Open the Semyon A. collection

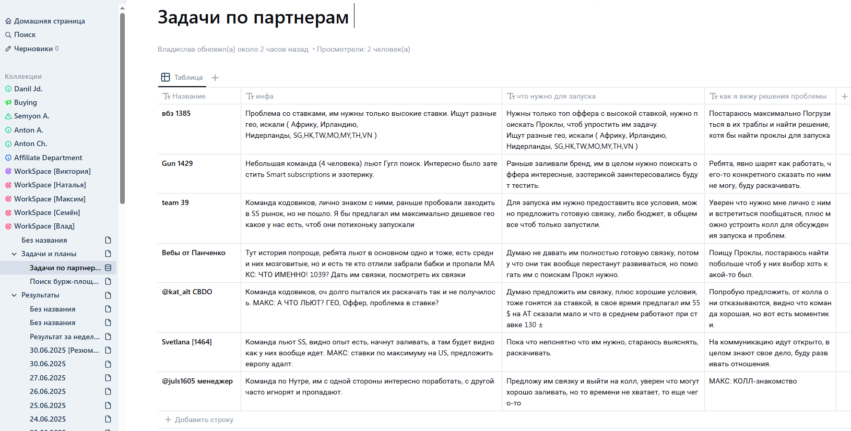tap(32, 116)
